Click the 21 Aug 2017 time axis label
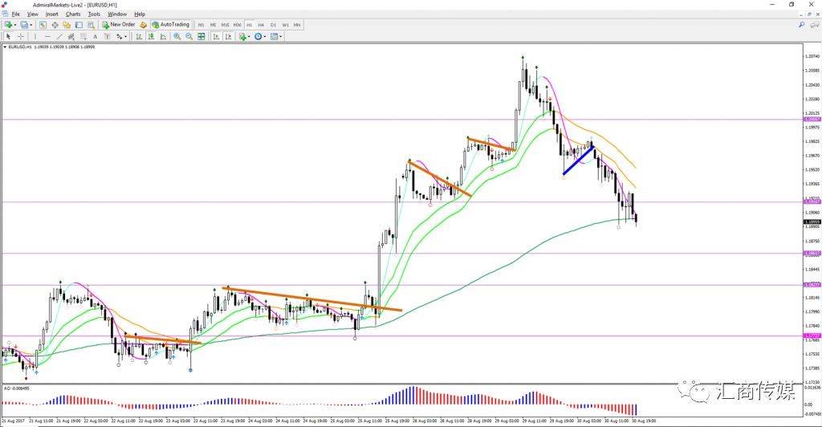The width and height of the screenshot is (822, 427). click(14, 421)
